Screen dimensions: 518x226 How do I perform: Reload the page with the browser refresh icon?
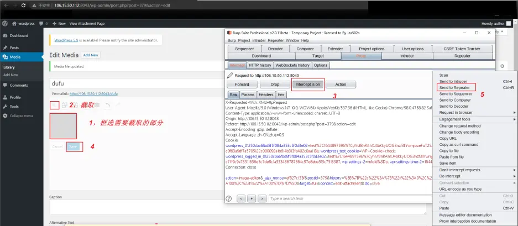(x=23, y=6)
